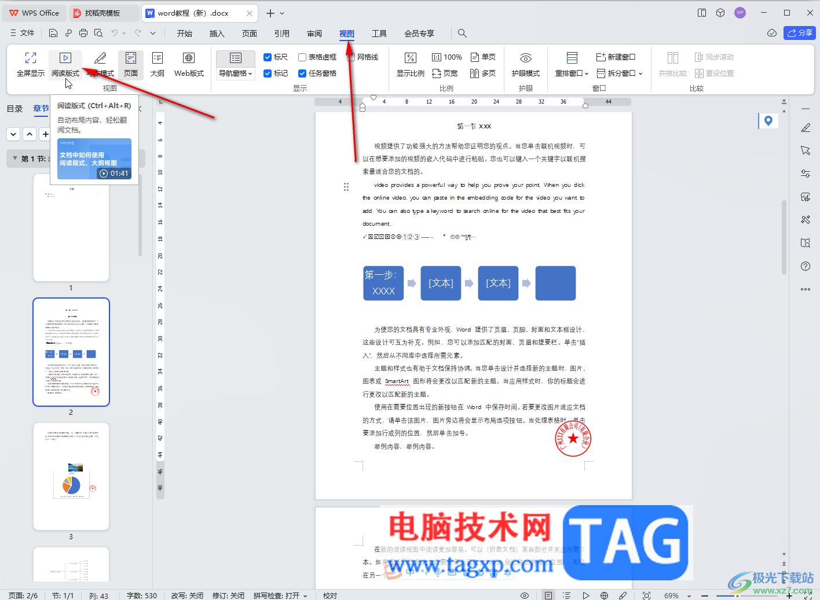Open new tab options arrow beside plus
The image size is (820, 600).
(282, 13)
